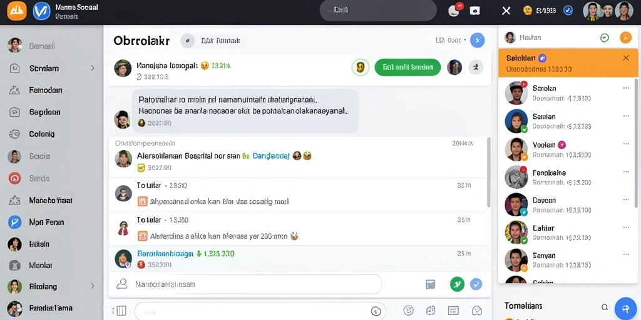Open the emoji picker in bottom input
This screenshot has width=641, height=320.
376,311
